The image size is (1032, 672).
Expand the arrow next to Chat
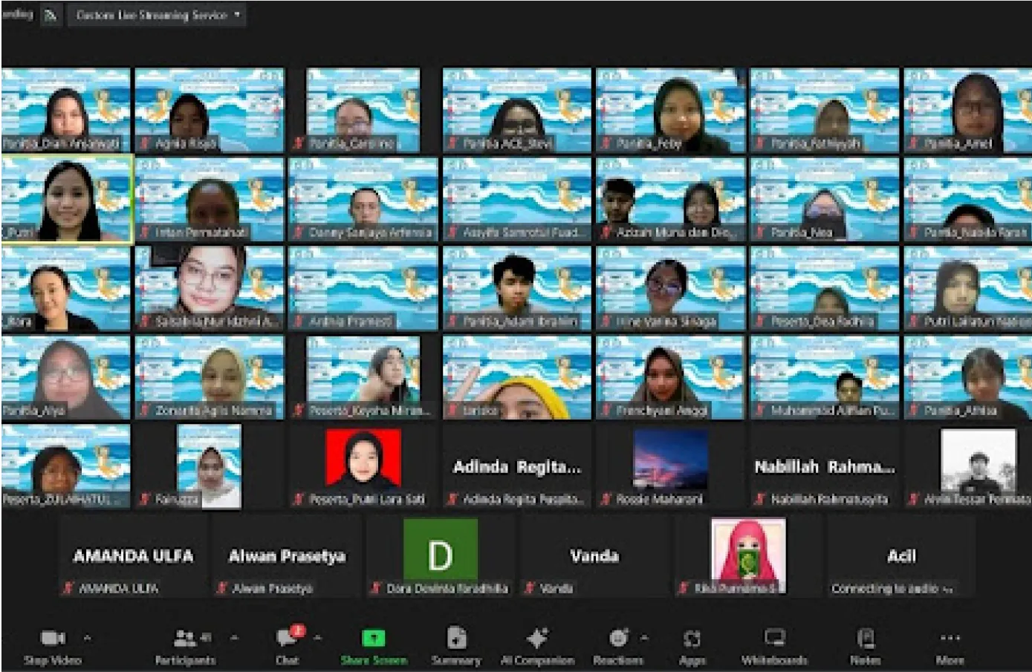[317, 637]
